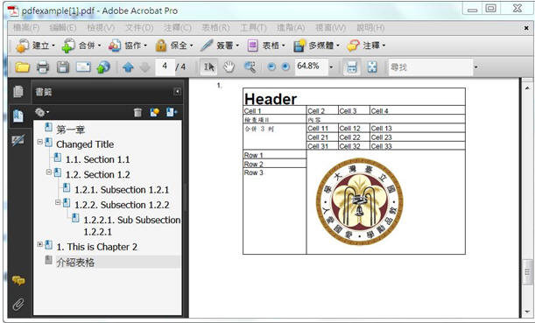Go to previous page with up arrow
The width and height of the screenshot is (535, 323).
pyautogui.click(x=129, y=67)
